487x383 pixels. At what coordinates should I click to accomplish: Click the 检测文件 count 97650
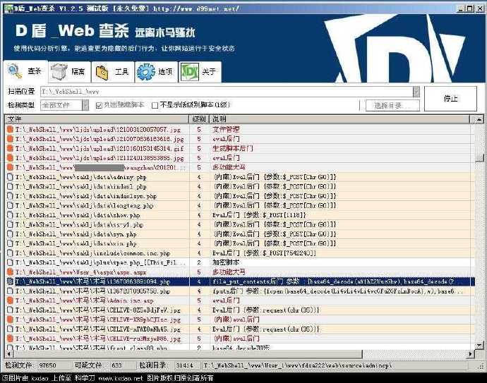point(47,365)
